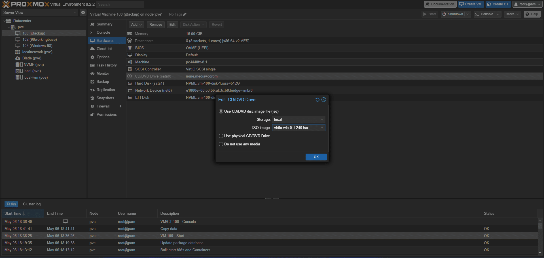544x258 pixels.
Task: Select Use physical CD/DVD Drive
Action: [221, 136]
